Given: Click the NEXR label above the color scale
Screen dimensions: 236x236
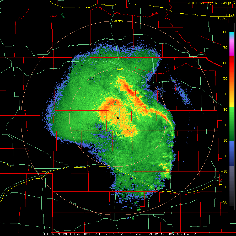Looking at the screenshot, I should click(x=230, y=15).
